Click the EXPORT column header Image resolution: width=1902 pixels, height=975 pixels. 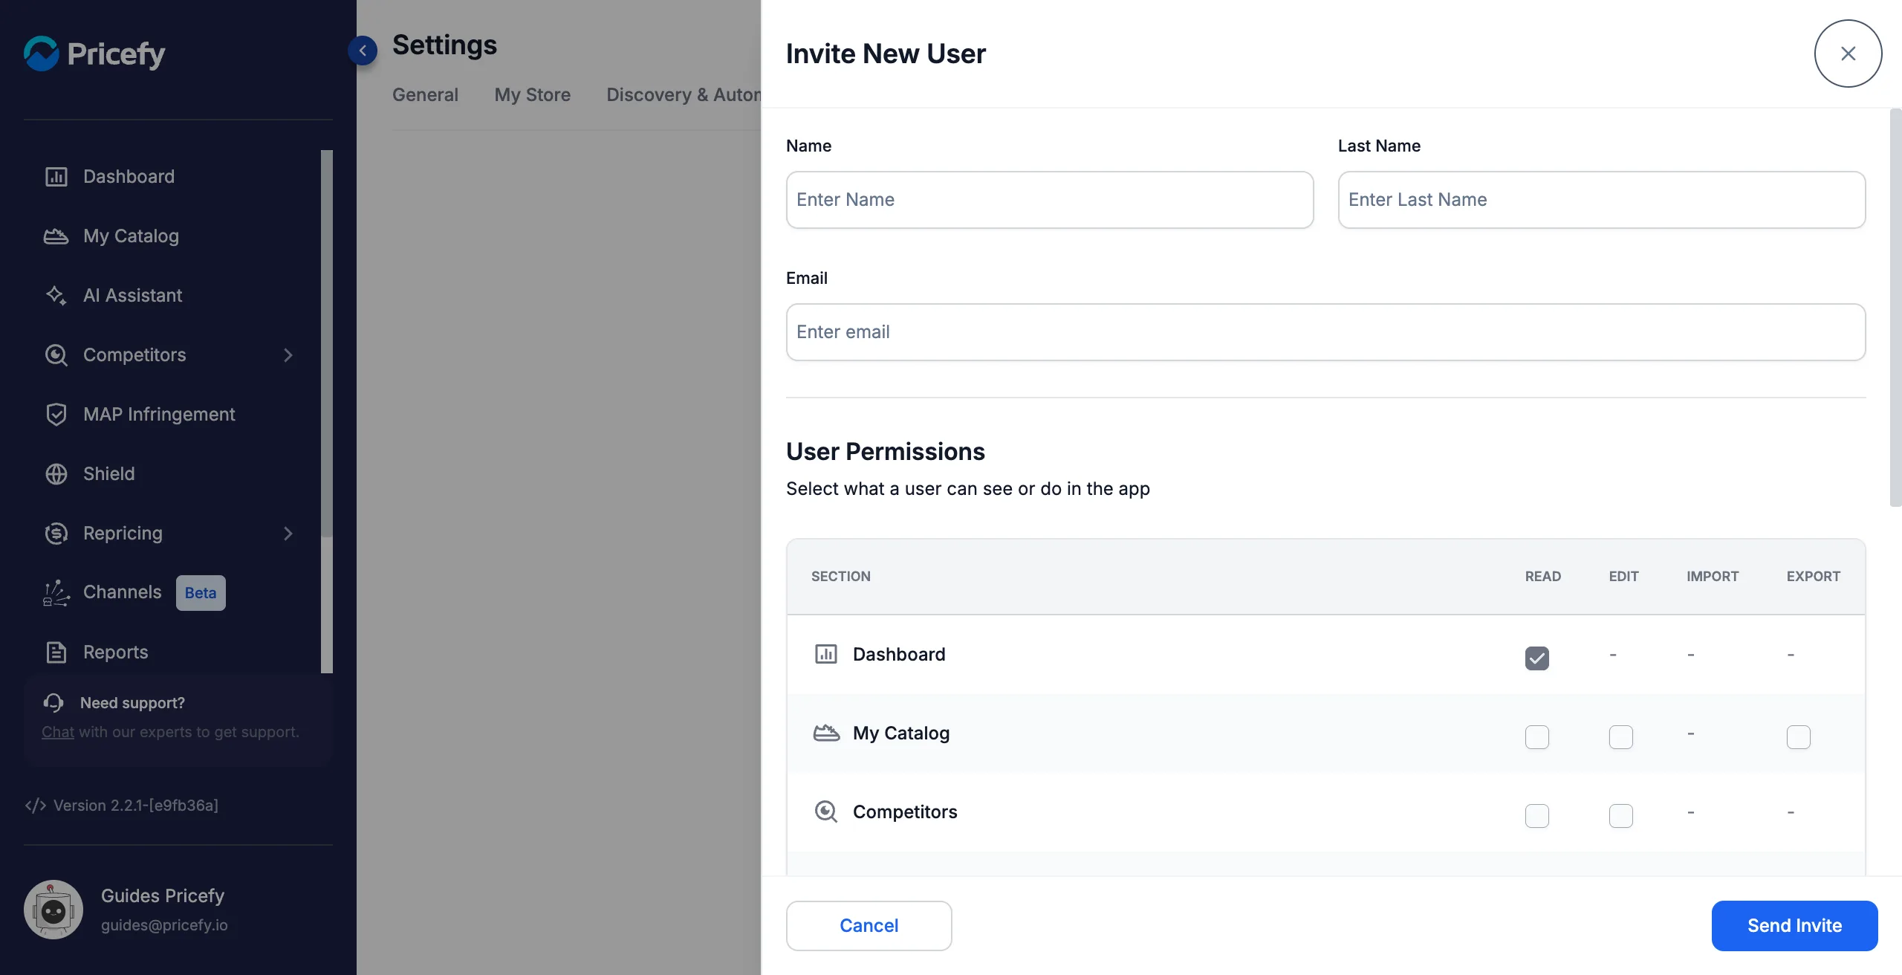[x=1814, y=577]
